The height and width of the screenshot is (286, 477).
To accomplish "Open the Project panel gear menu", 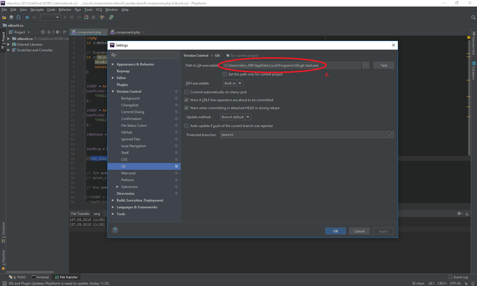I will coord(58,32).
